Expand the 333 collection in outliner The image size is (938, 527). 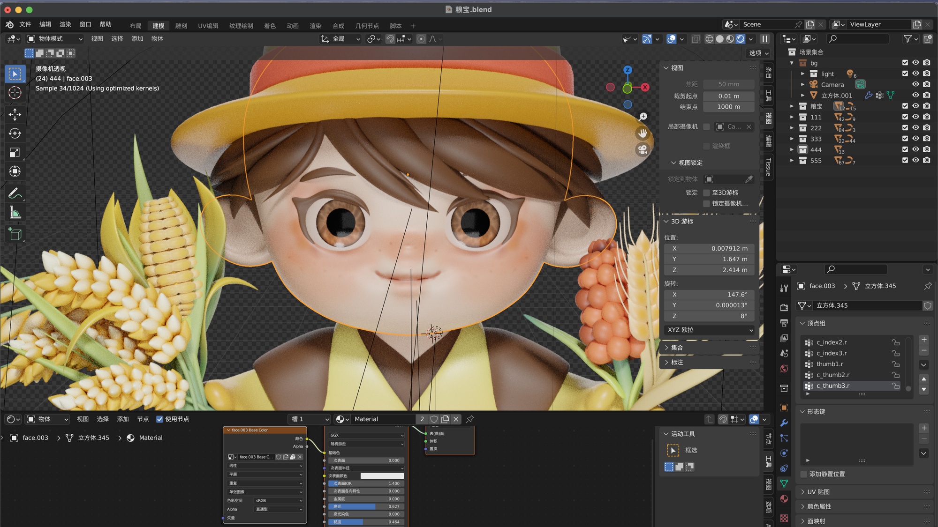coord(792,139)
